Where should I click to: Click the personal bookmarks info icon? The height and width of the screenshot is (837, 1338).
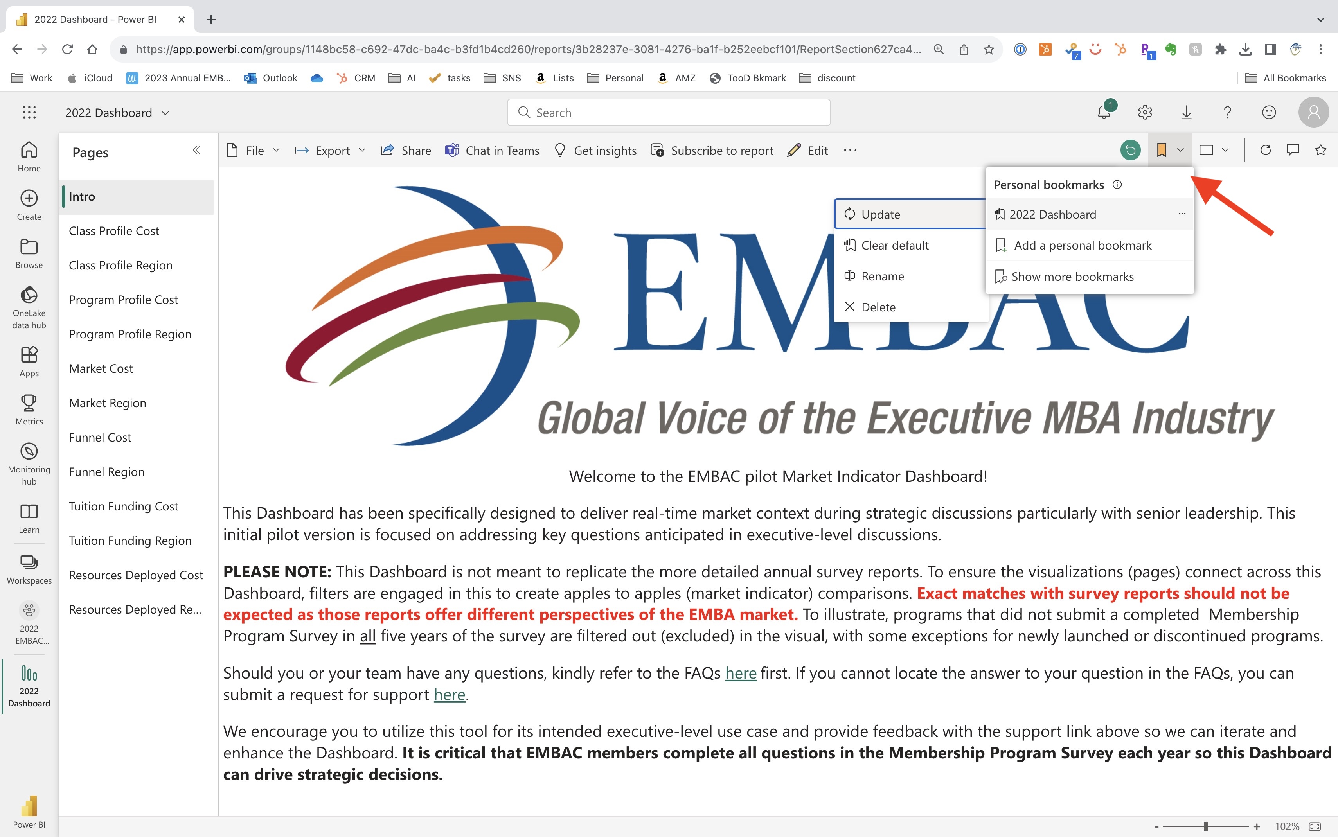pos(1117,184)
